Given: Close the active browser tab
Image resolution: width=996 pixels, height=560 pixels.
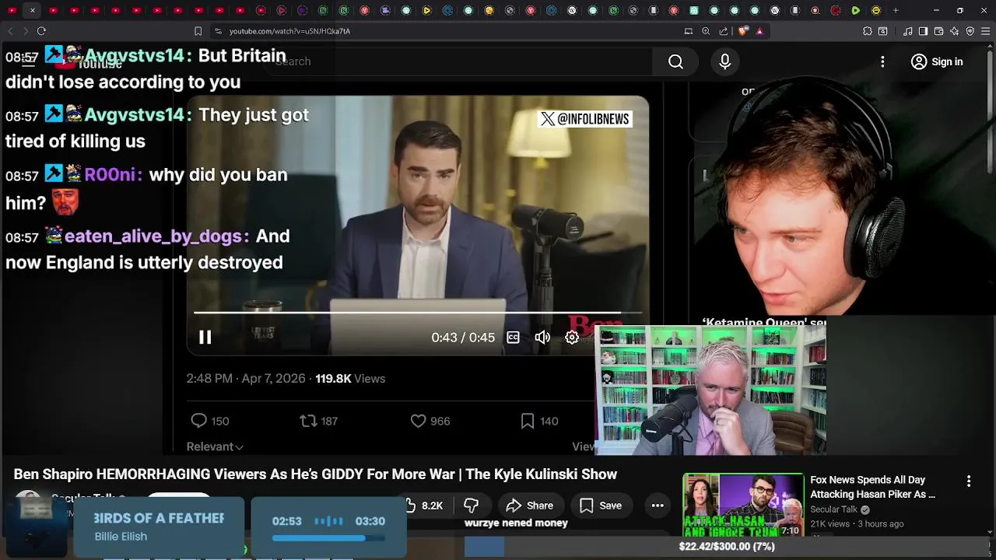Looking at the screenshot, I should point(32,10).
